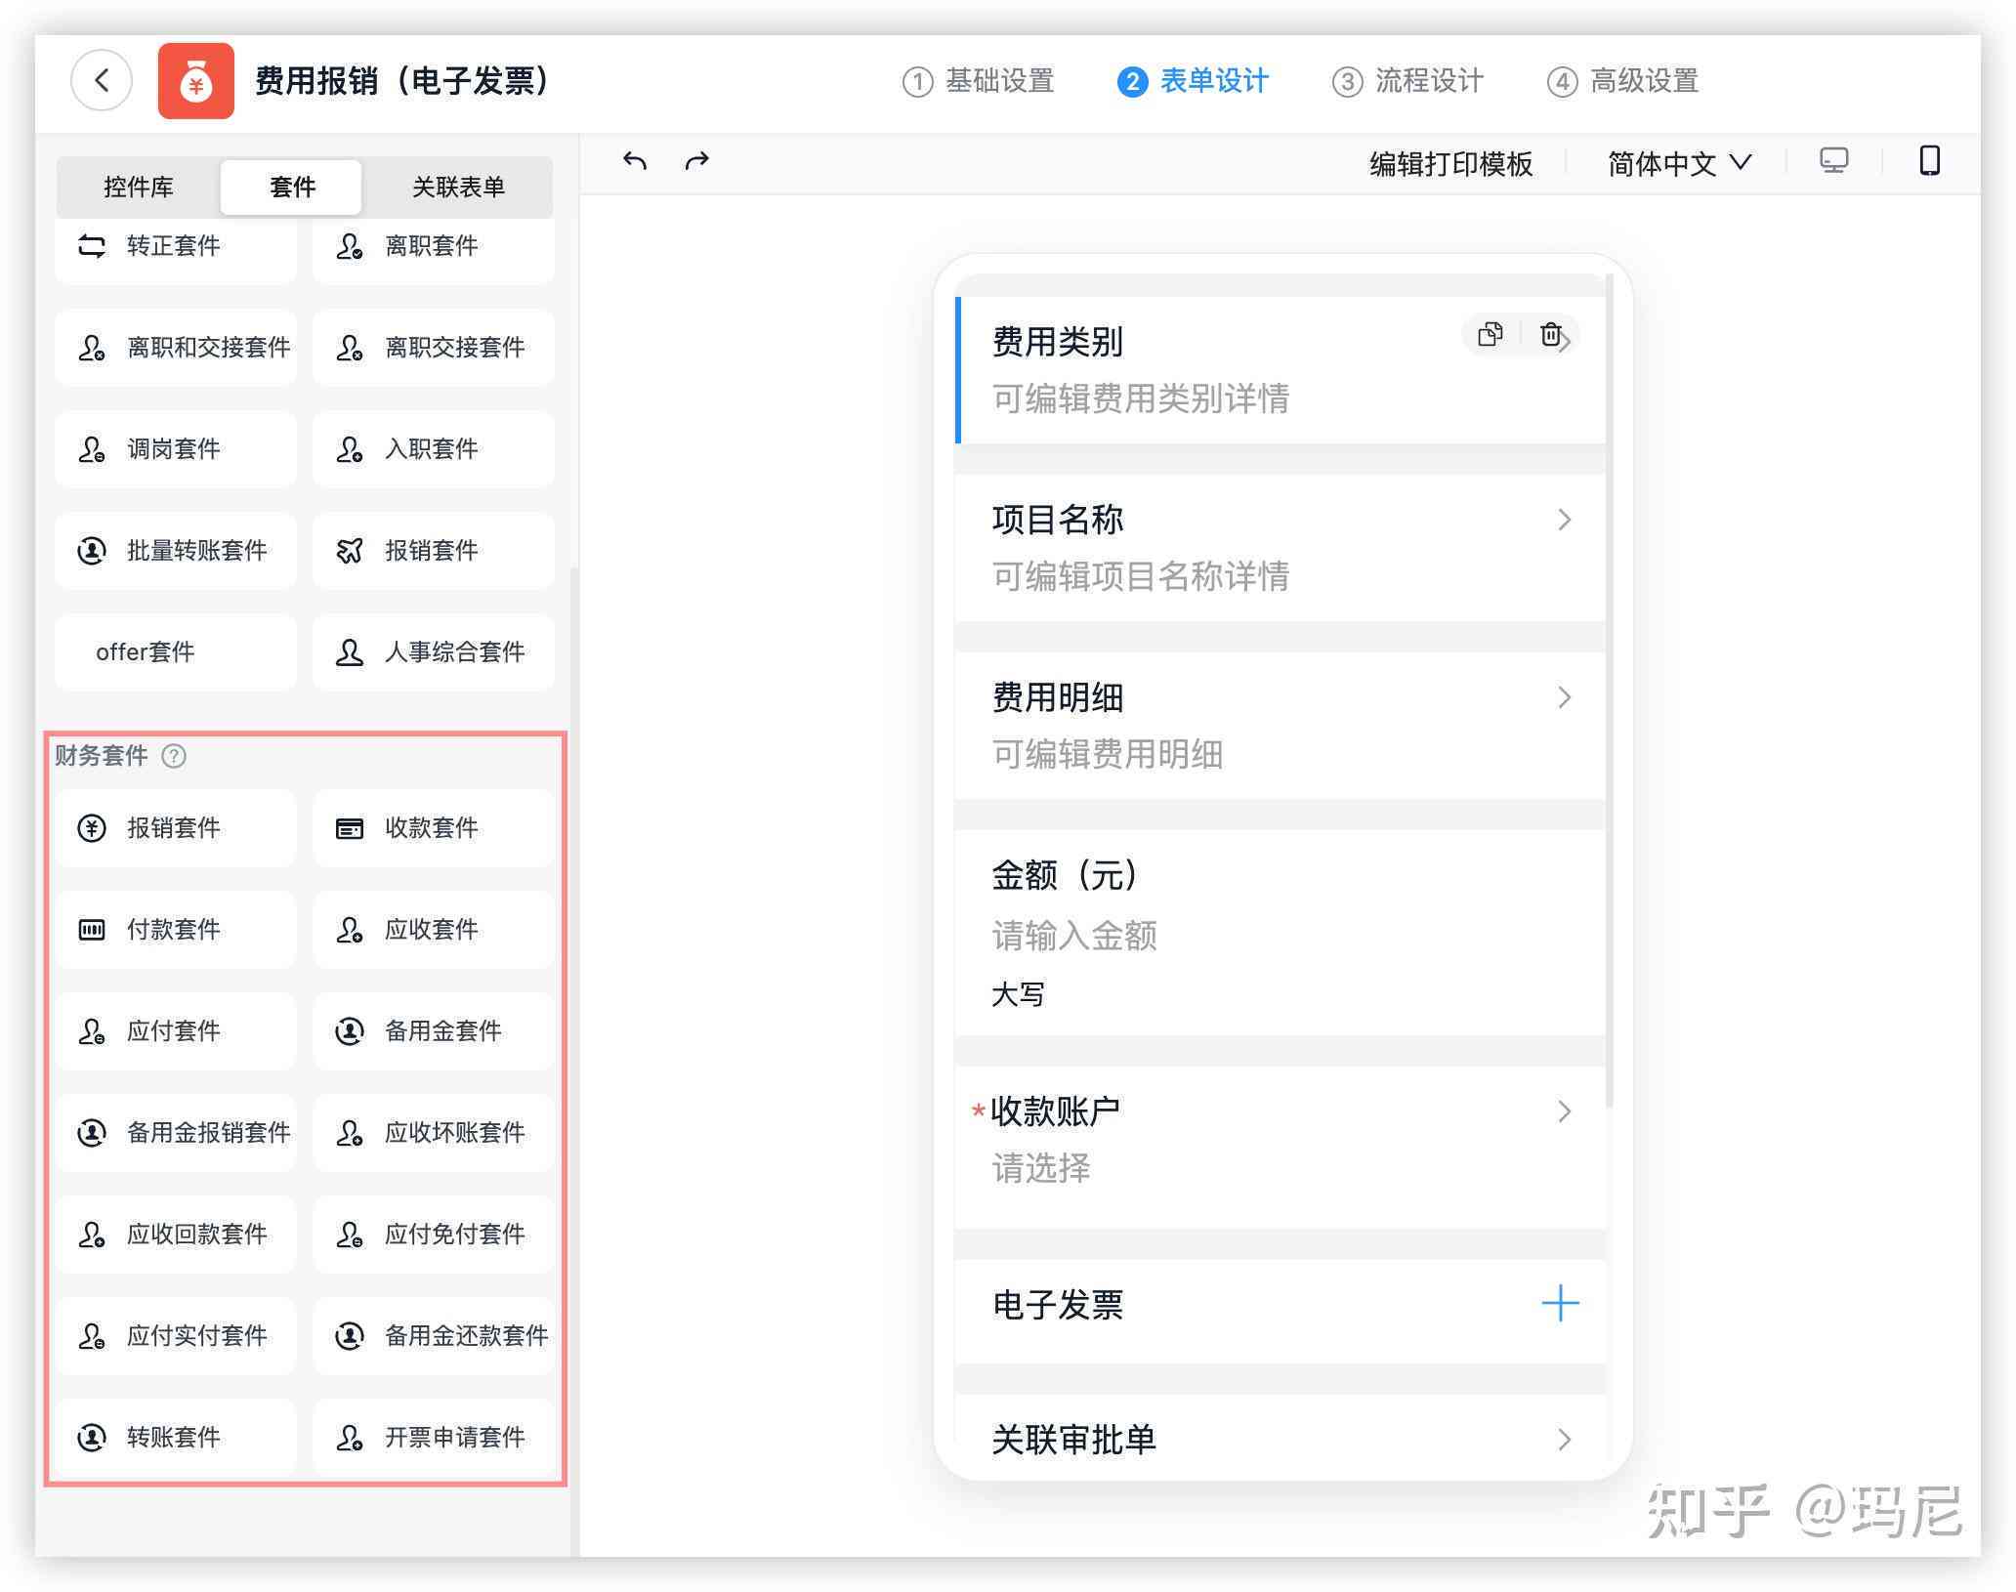
Task: Expand the 费用明细 field chevron
Action: coord(1564,697)
